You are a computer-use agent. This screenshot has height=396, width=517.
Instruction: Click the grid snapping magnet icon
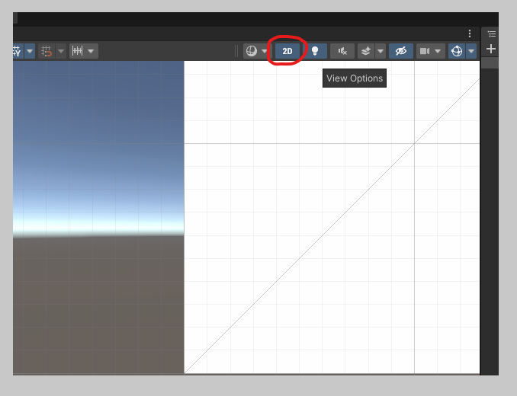click(x=47, y=51)
